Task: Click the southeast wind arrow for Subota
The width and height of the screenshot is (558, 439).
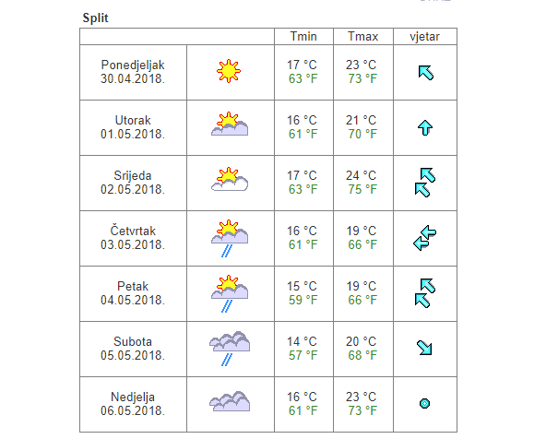Action: (424, 348)
